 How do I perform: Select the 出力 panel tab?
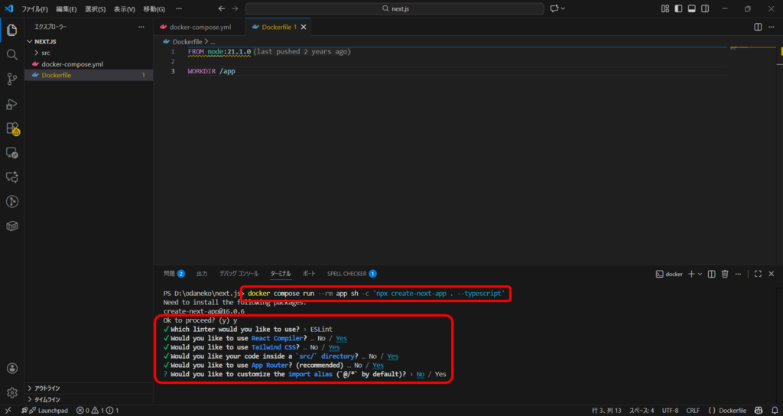202,273
